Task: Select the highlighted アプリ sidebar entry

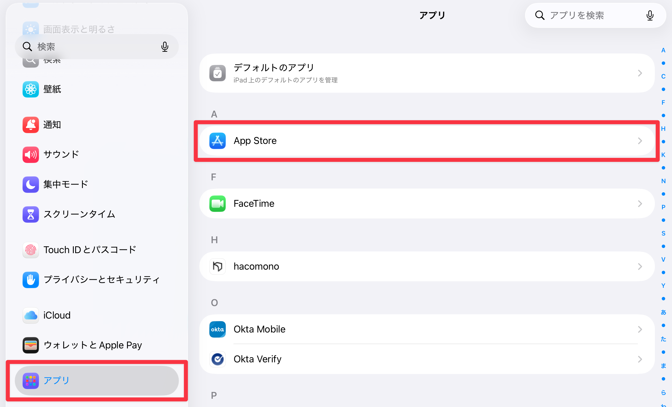Action: click(x=97, y=381)
